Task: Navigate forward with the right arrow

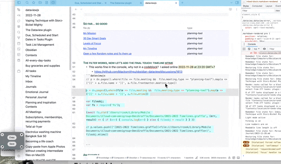Action: click(x=81, y=9)
